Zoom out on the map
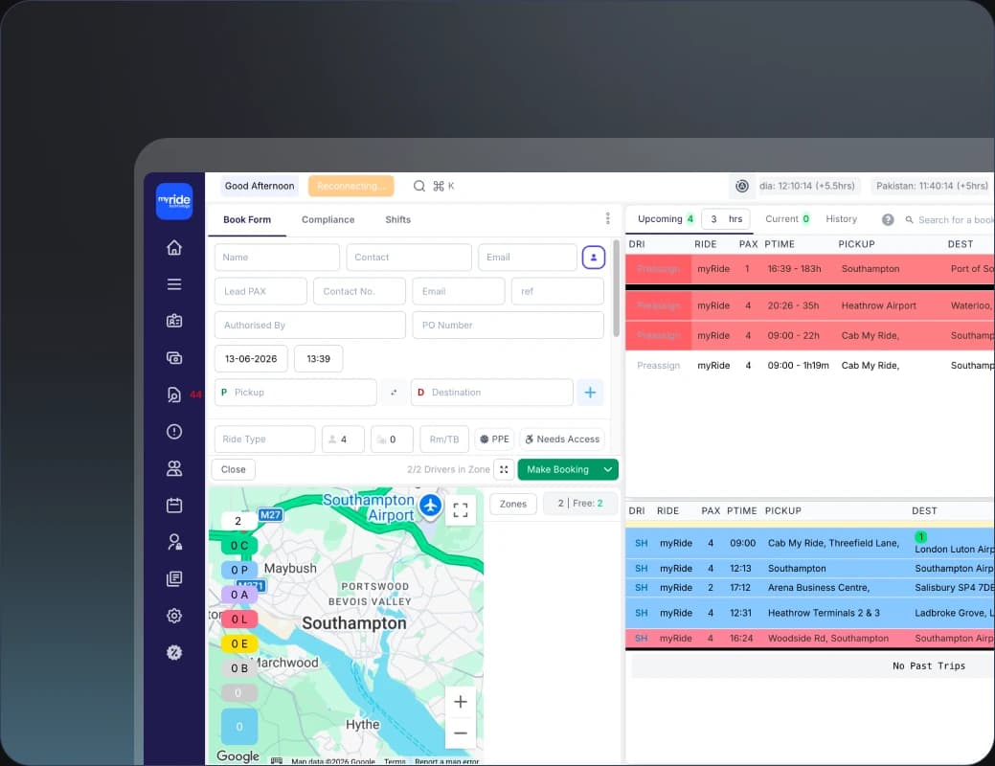 [x=461, y=733]
